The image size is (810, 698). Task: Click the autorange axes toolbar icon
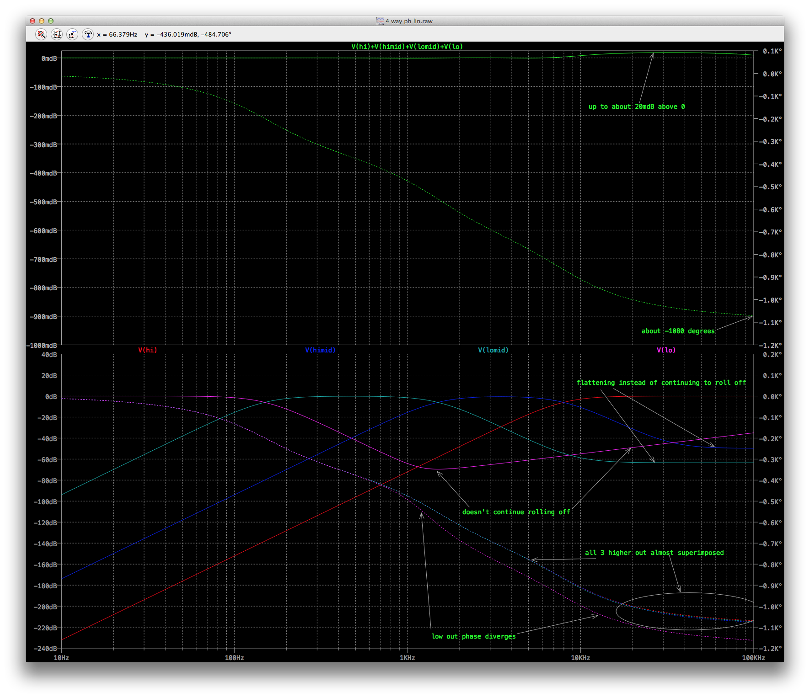(57, 34)
